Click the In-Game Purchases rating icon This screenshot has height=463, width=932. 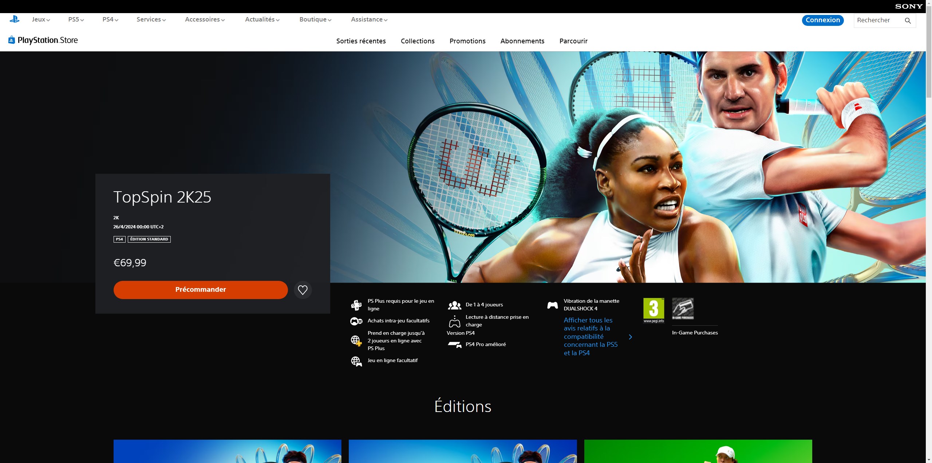(683, 309)
